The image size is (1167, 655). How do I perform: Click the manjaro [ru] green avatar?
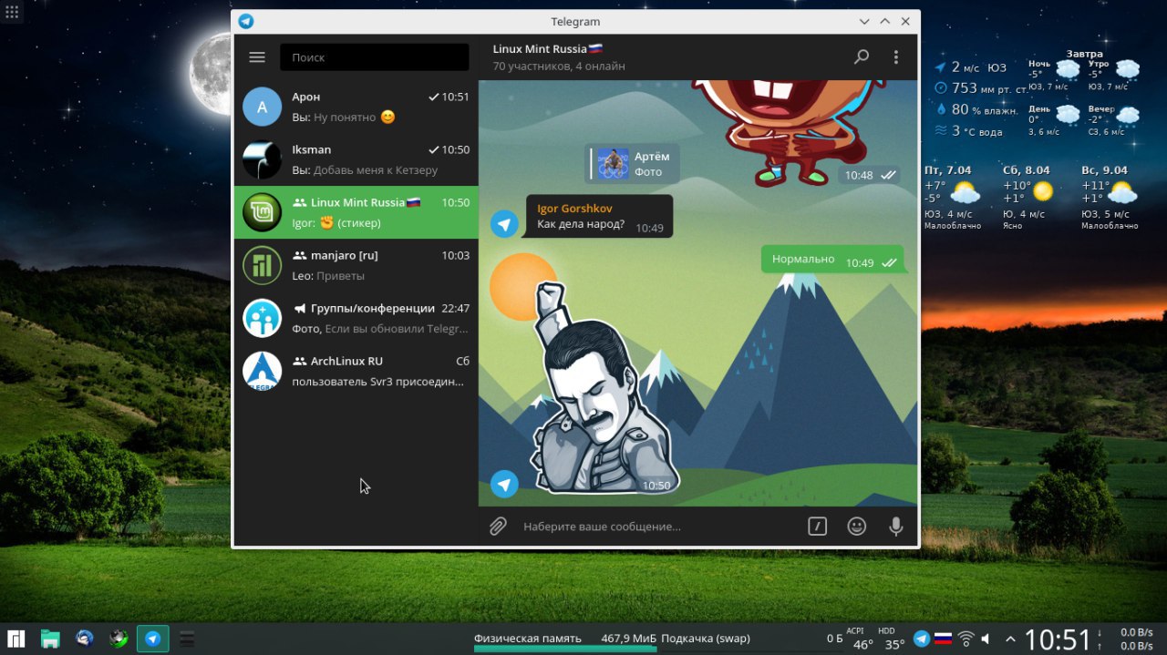point(262,265)
